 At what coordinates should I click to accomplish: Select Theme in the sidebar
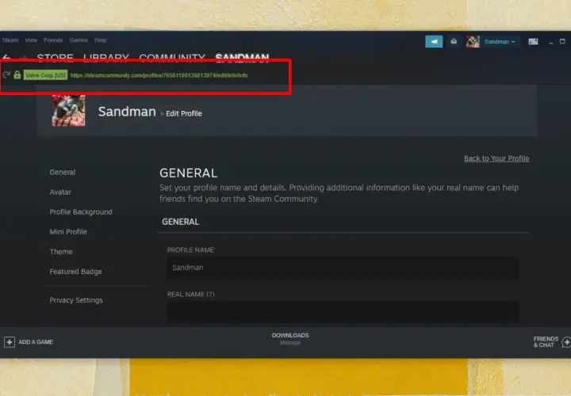[61, 252]
